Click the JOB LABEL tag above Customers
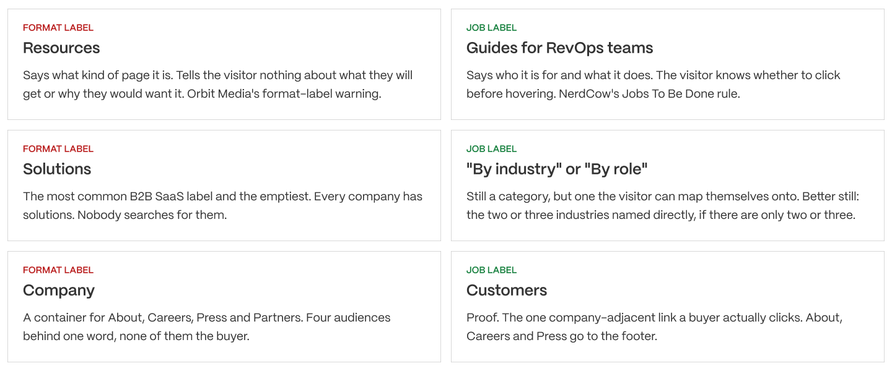 pyautogui.click(x=491, y=270)
